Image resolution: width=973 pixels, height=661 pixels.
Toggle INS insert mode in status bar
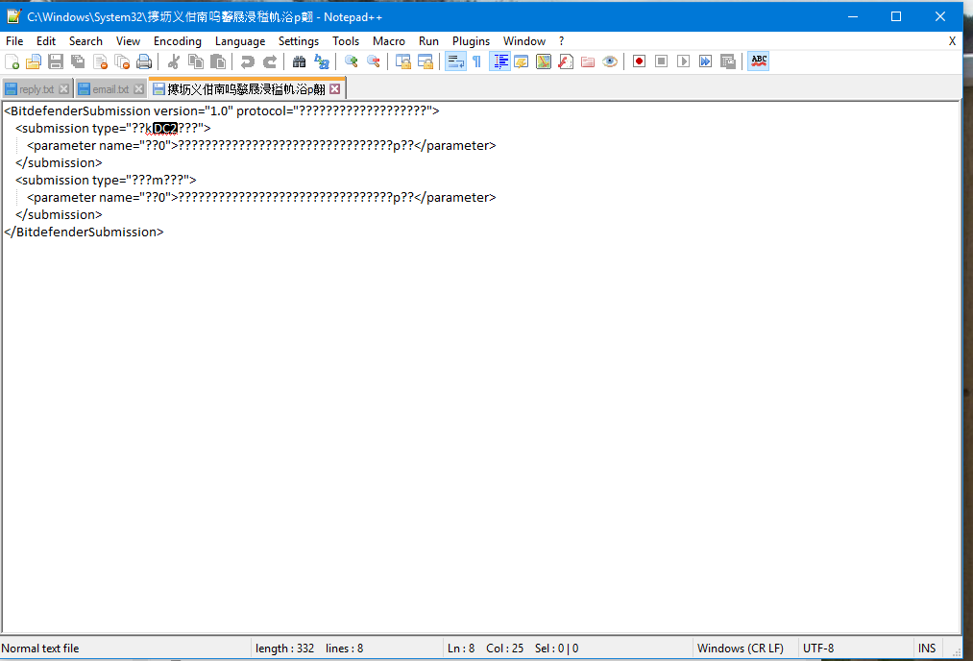click(x=927, y=648)
